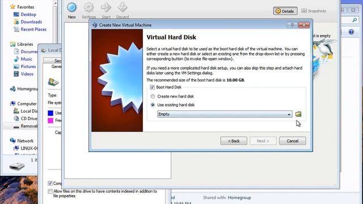Click the magenta free space color swatch
This screenshot has width=363, height=204.
point(50,121)
